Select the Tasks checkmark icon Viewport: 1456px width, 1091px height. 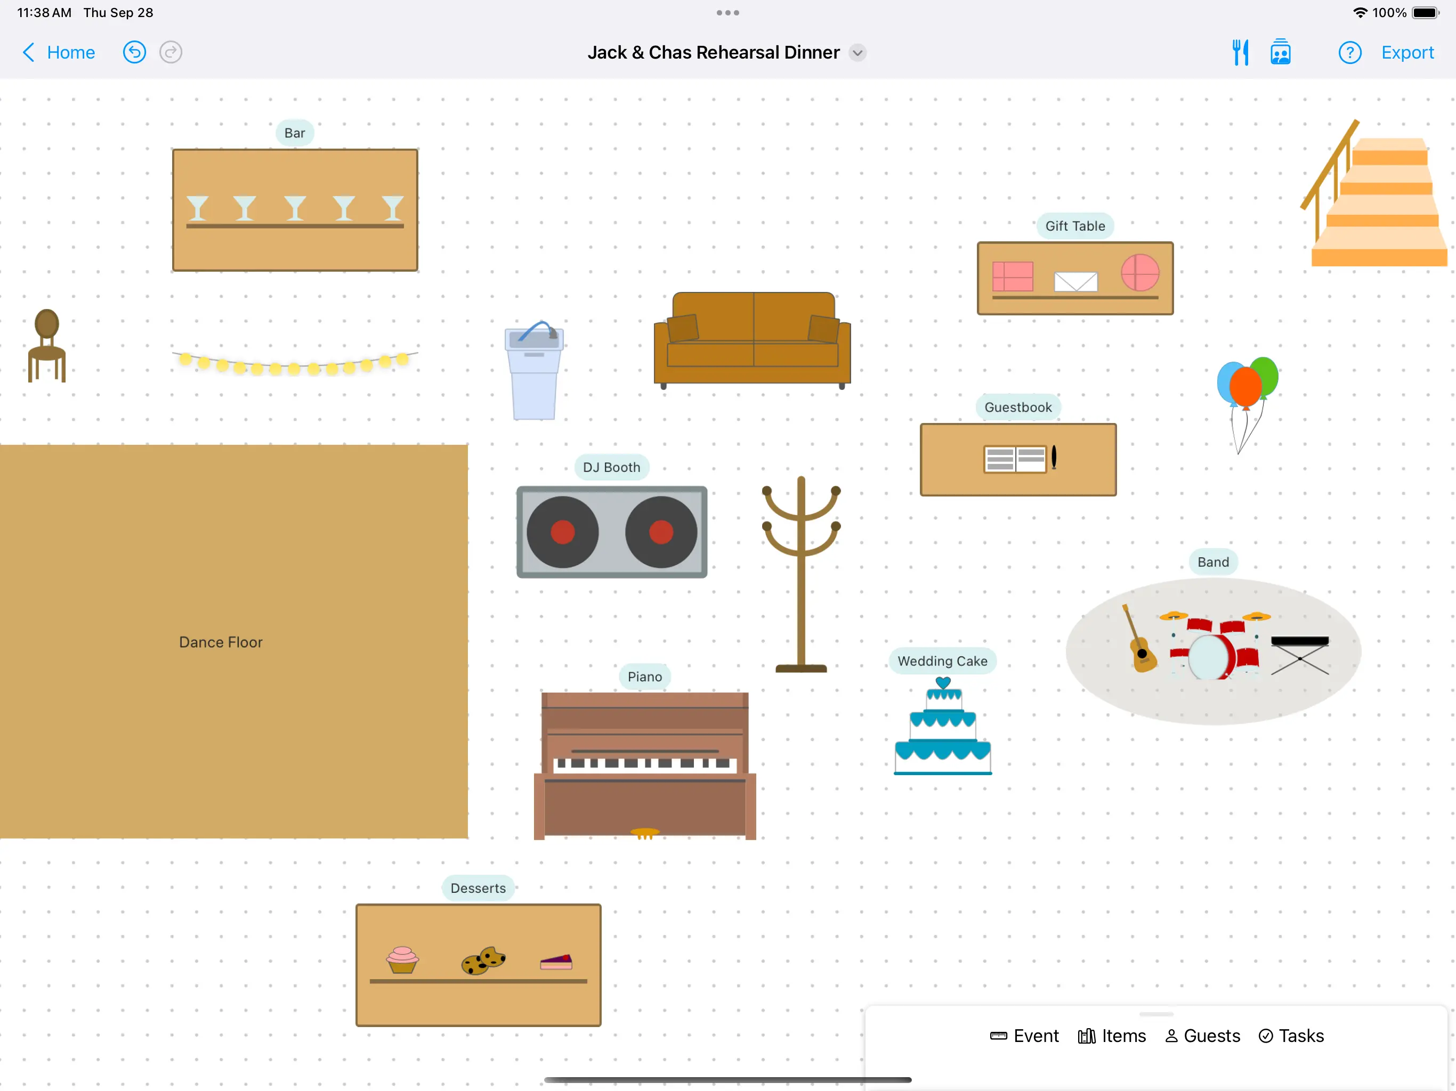click(x=1266, y=1035)
